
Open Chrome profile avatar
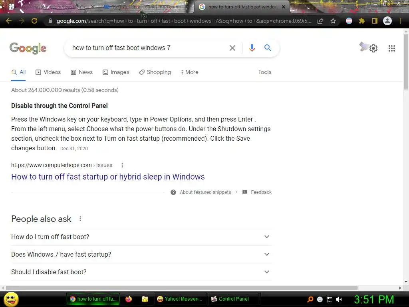(x=387, y=21)
